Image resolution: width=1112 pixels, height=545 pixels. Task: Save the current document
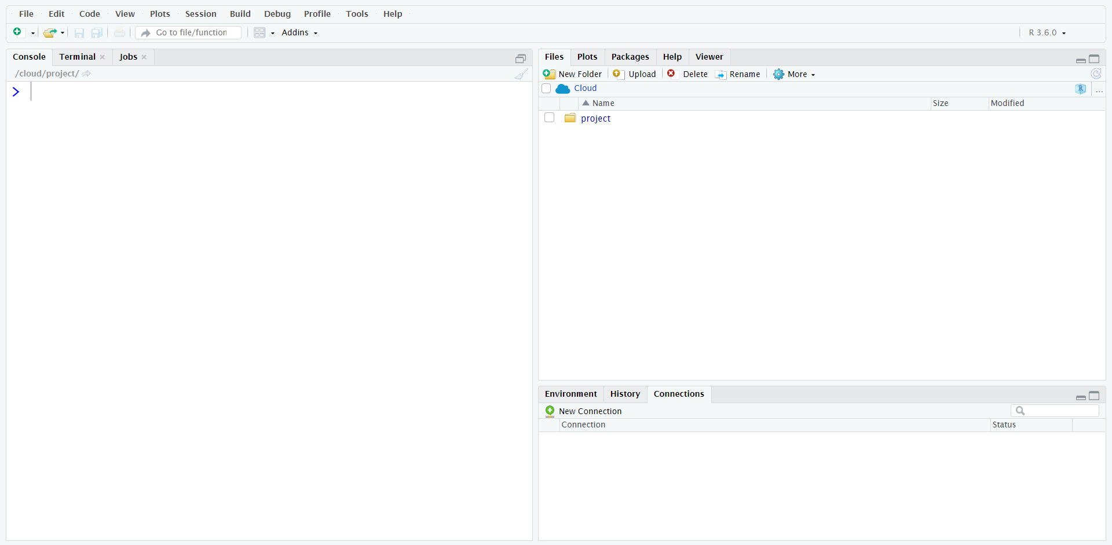point(79,32)
